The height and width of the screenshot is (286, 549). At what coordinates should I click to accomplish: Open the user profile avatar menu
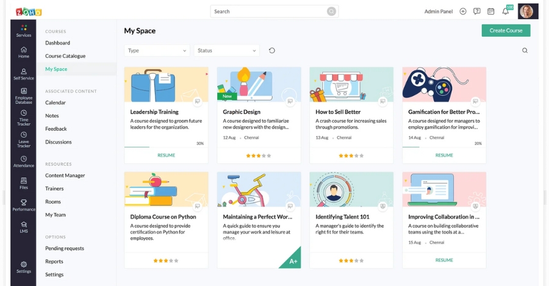(x=526, y=11)
